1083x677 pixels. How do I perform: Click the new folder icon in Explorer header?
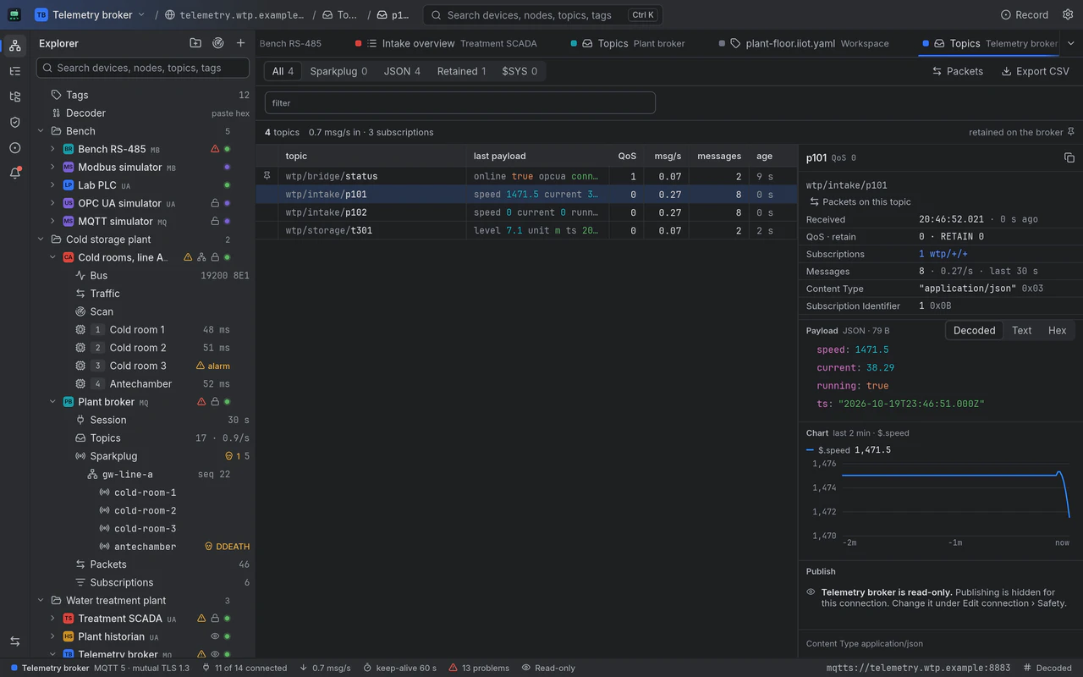point(195,43)
